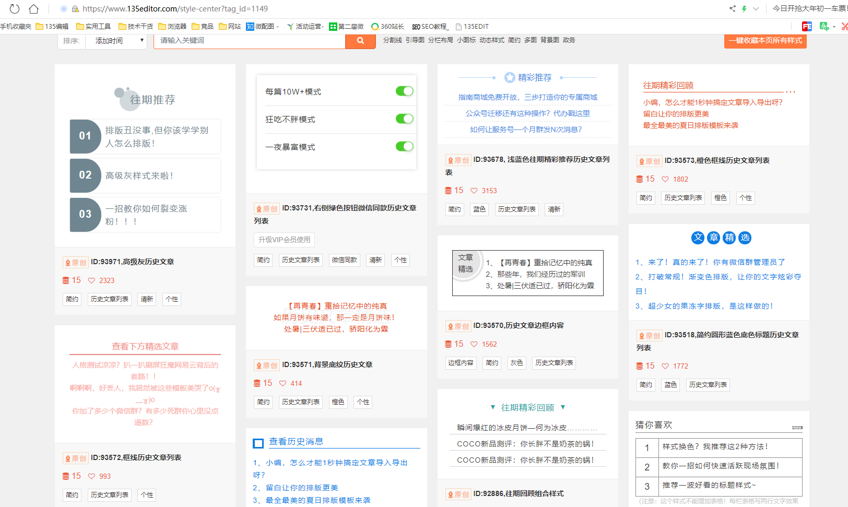The width and height of the screenshot is (848, 507).
Task: Click the lightning speed-mode icon
Action: [x=744, y=8]
